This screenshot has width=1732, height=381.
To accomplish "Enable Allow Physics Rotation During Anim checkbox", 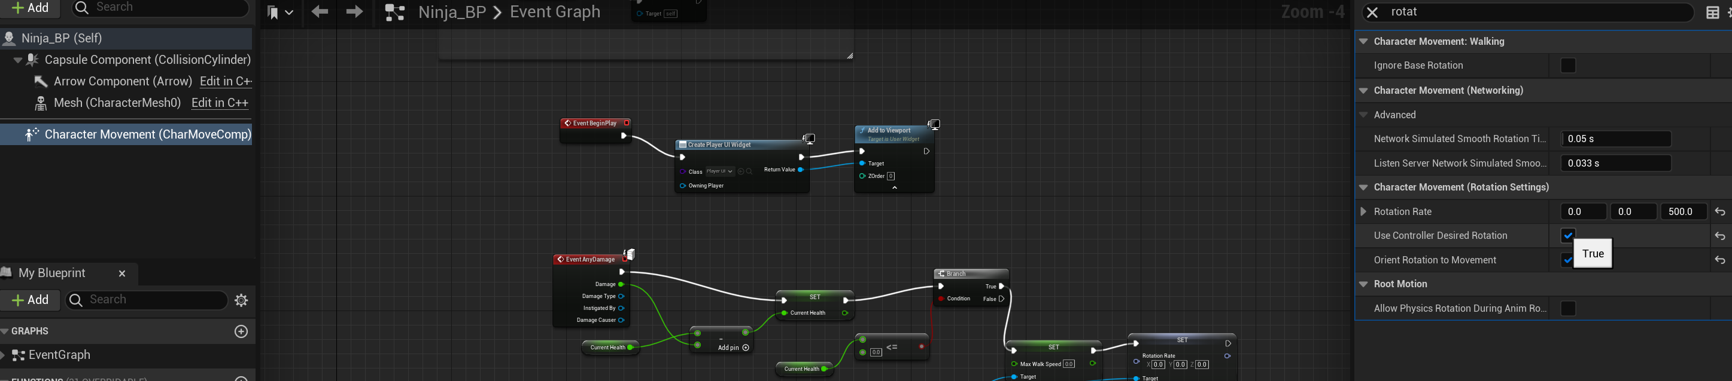I will [1568, 309].
